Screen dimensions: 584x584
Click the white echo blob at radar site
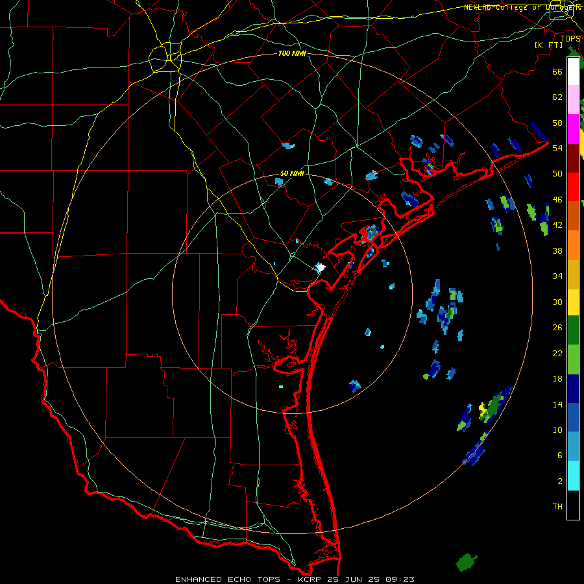(320, 267)
